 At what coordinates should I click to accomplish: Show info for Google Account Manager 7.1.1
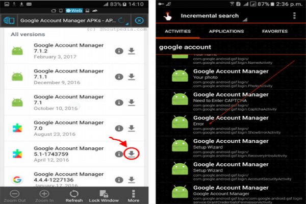(x=119, y=76)
